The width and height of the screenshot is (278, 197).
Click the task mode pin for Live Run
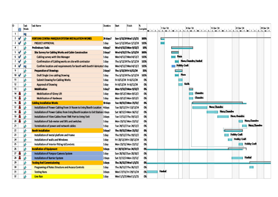click(x=25, y=177)
